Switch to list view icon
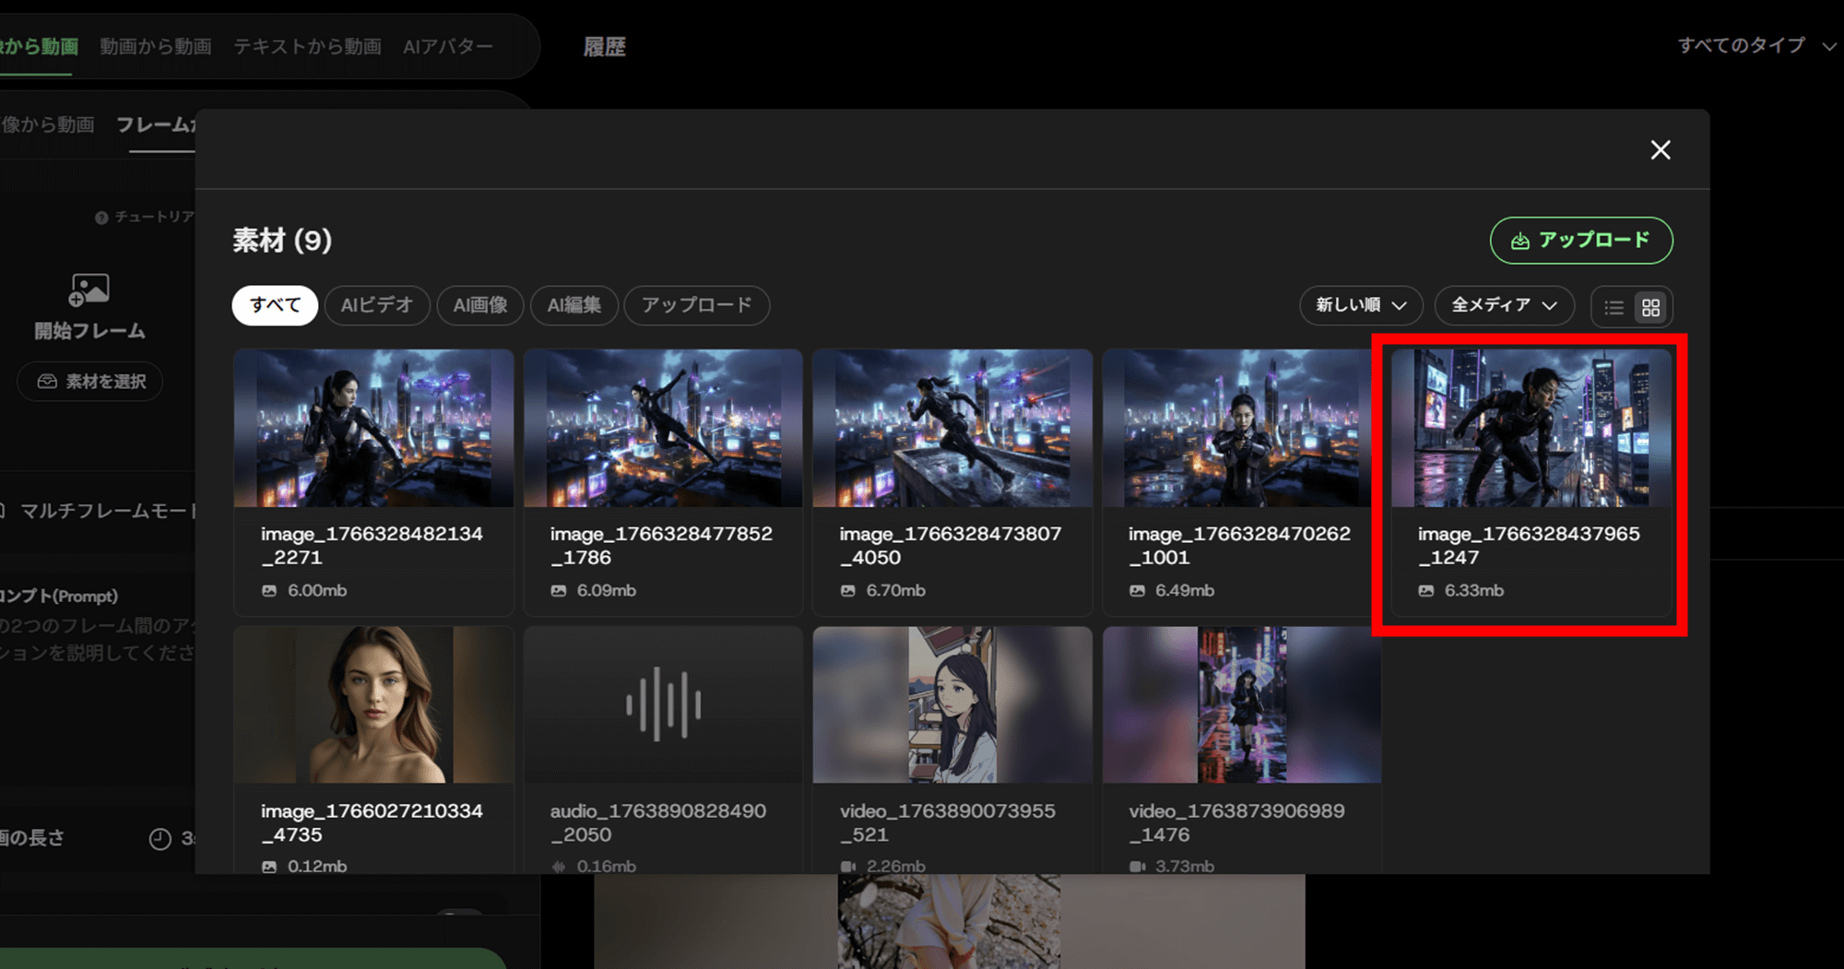The image size is (1844, 969). (1613, 308)
